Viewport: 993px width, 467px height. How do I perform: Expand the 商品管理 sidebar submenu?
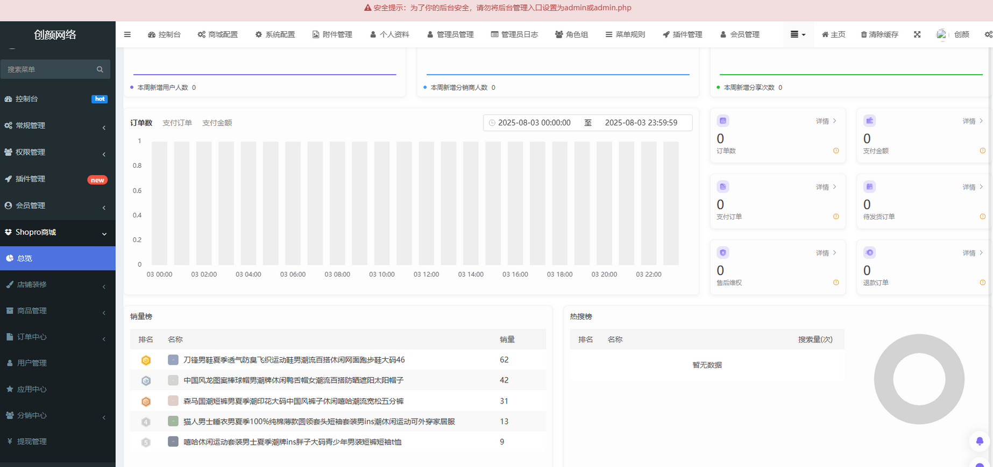coord(58,311)
